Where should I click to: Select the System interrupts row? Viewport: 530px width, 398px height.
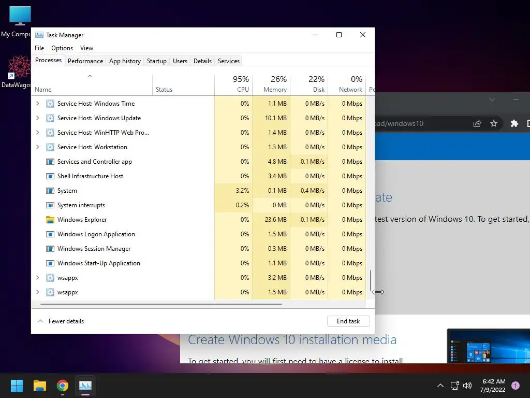(199, 205)
